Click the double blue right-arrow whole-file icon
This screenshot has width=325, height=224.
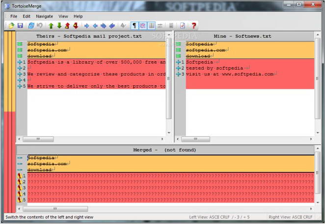tap(104, 25)
